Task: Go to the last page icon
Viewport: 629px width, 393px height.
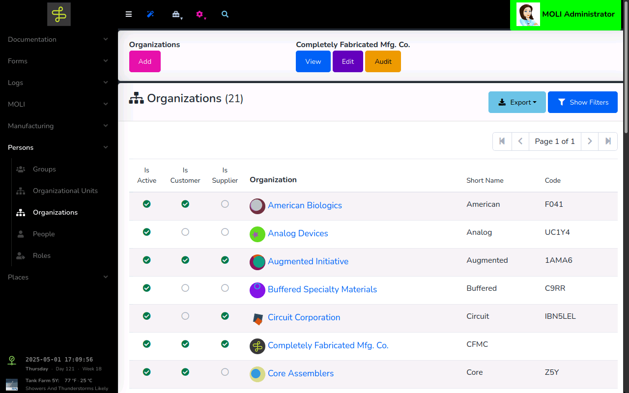Action: [x=608, y=141]
